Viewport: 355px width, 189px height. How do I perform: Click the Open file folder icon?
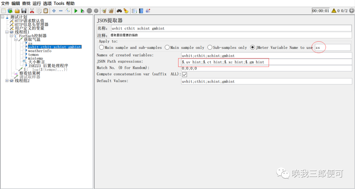pyautogui.click(x=17, y=10)
